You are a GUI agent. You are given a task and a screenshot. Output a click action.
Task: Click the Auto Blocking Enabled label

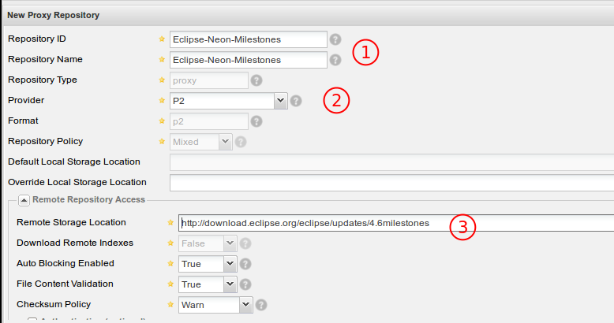pos(66,263)
